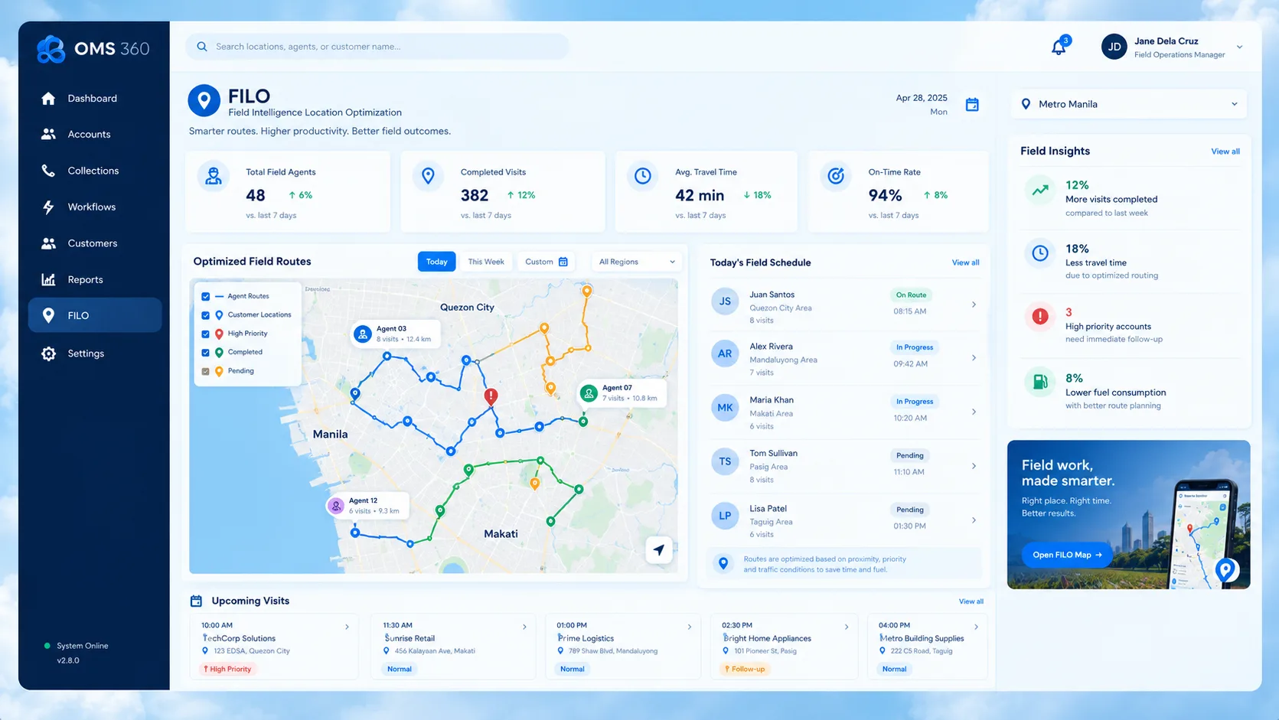Open Customers in sidebar

(x=95, y=243)
